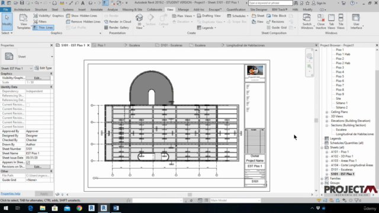Select A101 - Piso 1 sheet
Viewport: 379px width, 213px height.
tap(339, 152)
